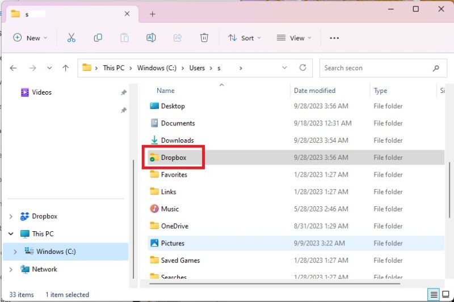454x302 pixels.
Task: Click the Delete trash can icon
Action: coord(204,38)
